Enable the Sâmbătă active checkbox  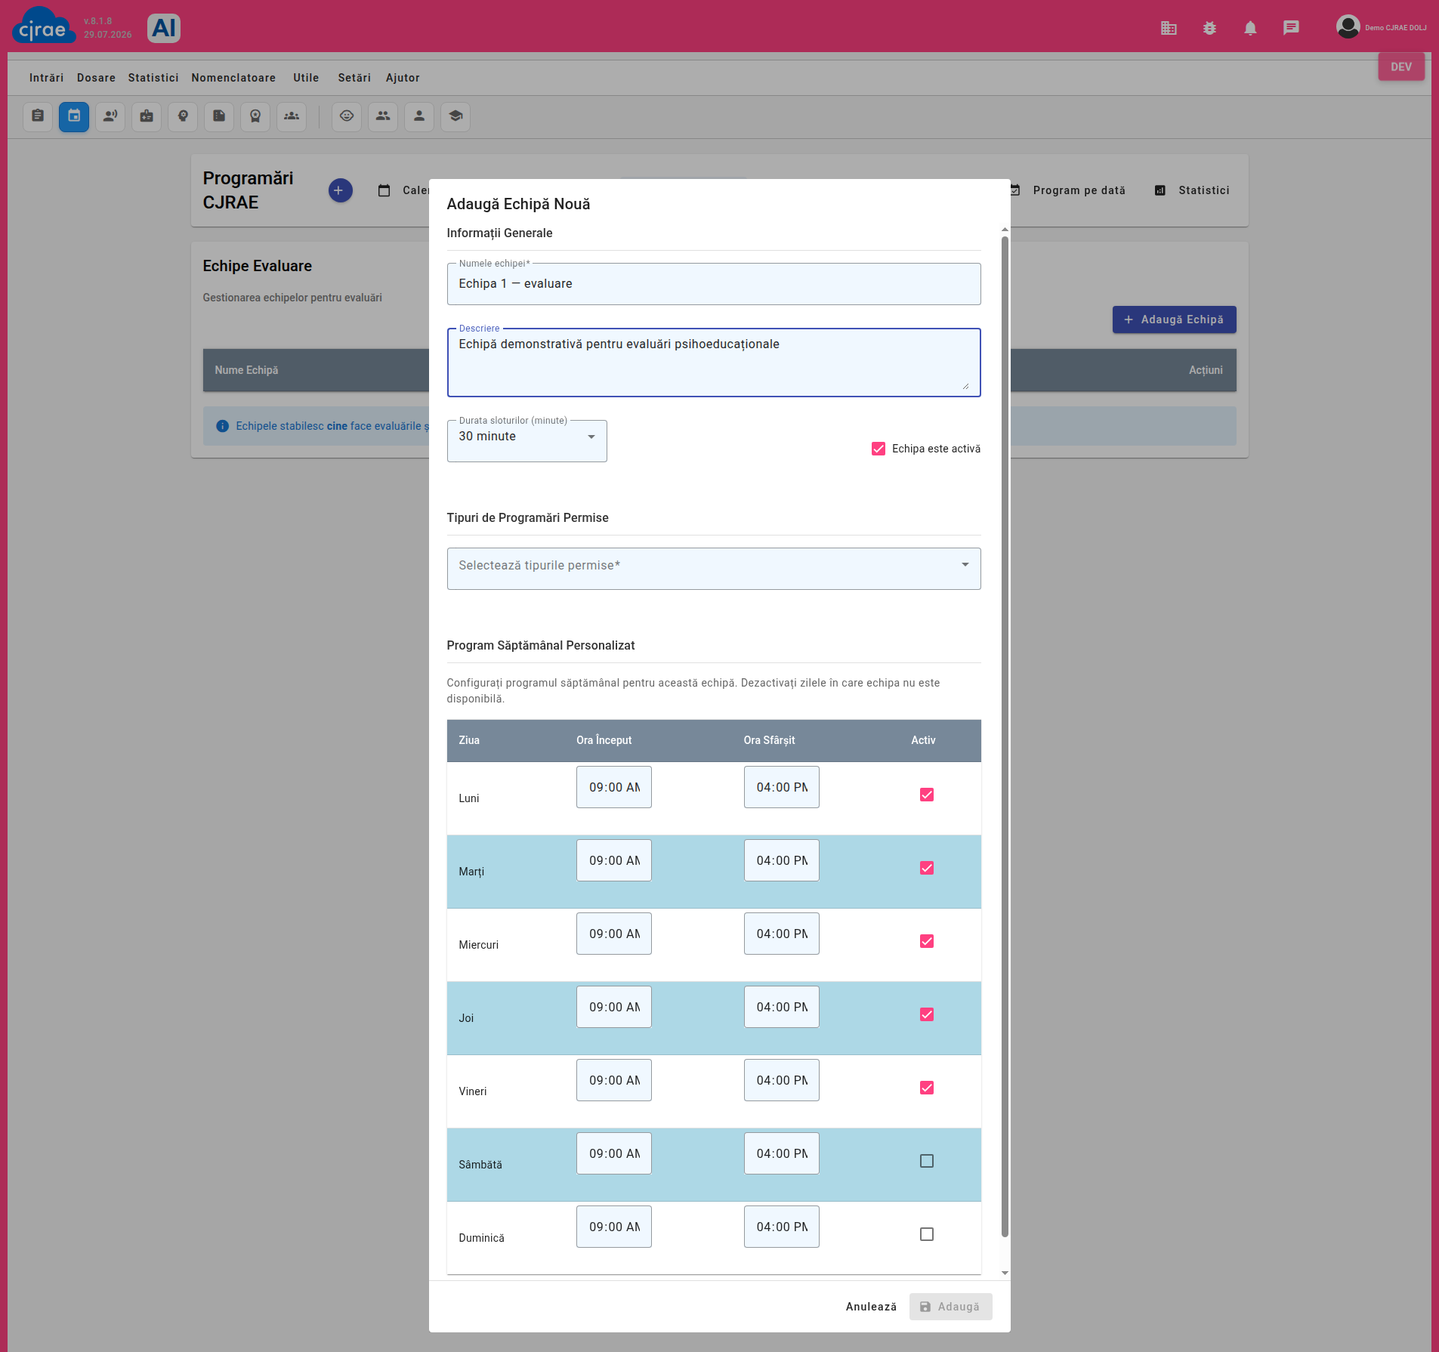click(927, 1161)
